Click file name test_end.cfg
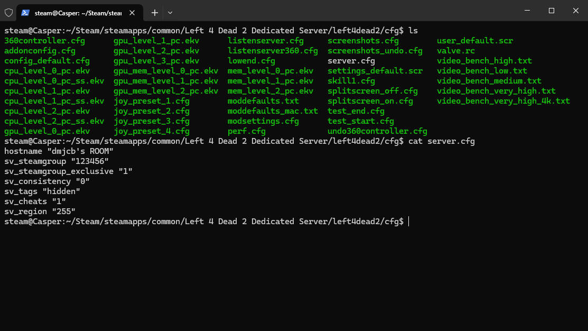The width and height of the screenshot is (588, 331). point(356,111)
